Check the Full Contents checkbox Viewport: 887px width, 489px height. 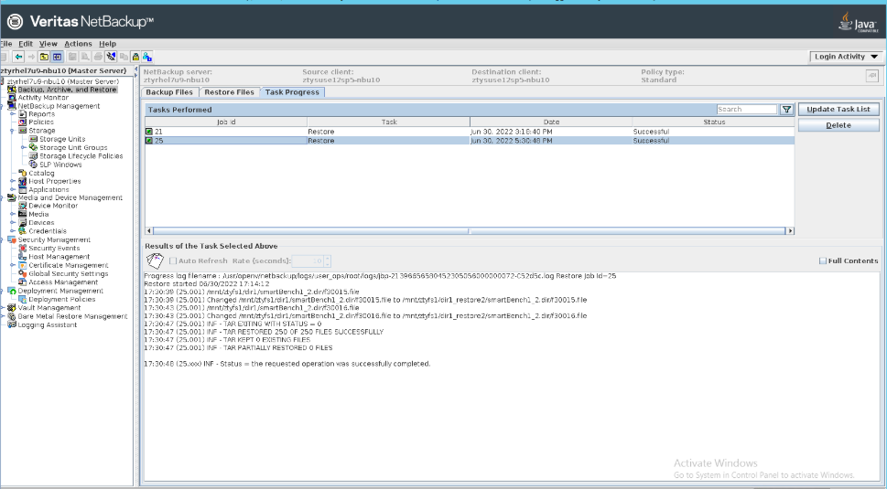coord(823,260)
